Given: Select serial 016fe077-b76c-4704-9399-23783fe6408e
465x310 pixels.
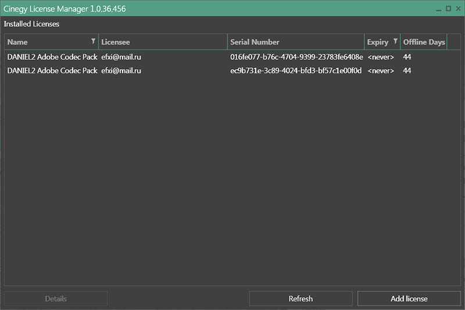Looking at the screenshot, I should [296, 57].
